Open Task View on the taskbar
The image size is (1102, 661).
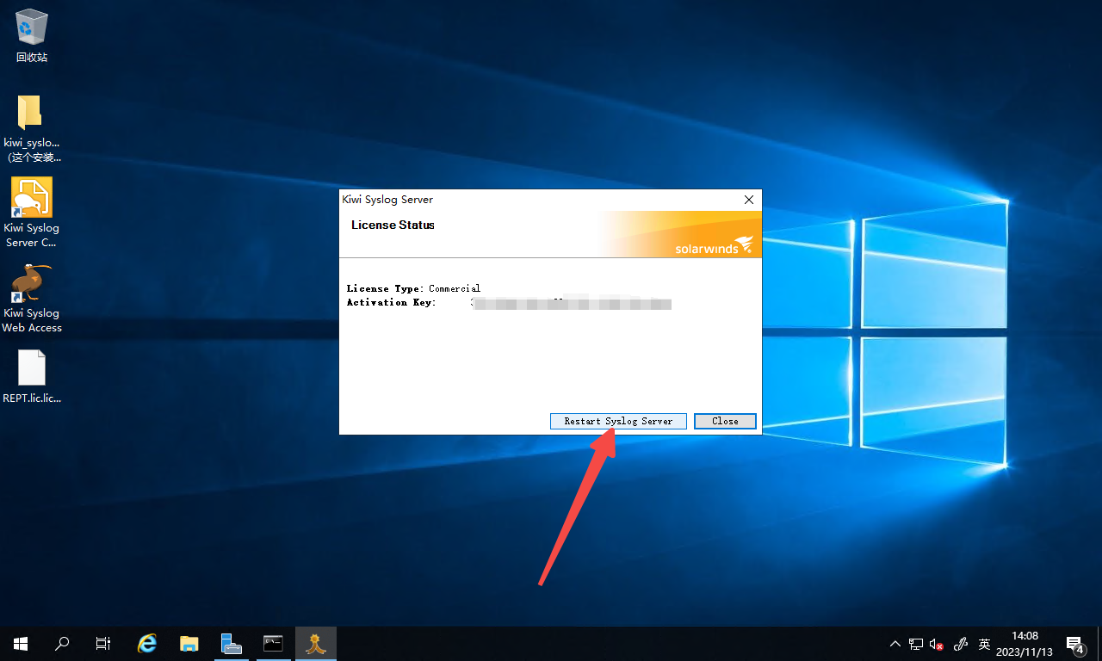pyautogui.click(x=103, y=643)
